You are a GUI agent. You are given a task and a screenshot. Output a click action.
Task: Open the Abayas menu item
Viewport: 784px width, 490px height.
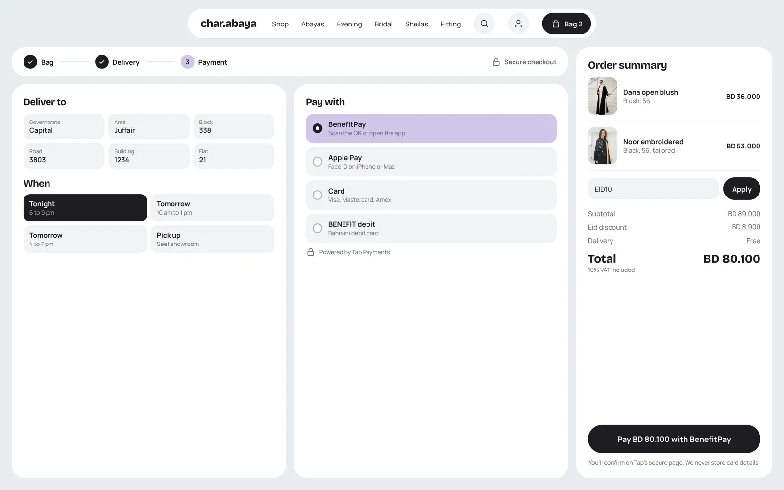313,24
